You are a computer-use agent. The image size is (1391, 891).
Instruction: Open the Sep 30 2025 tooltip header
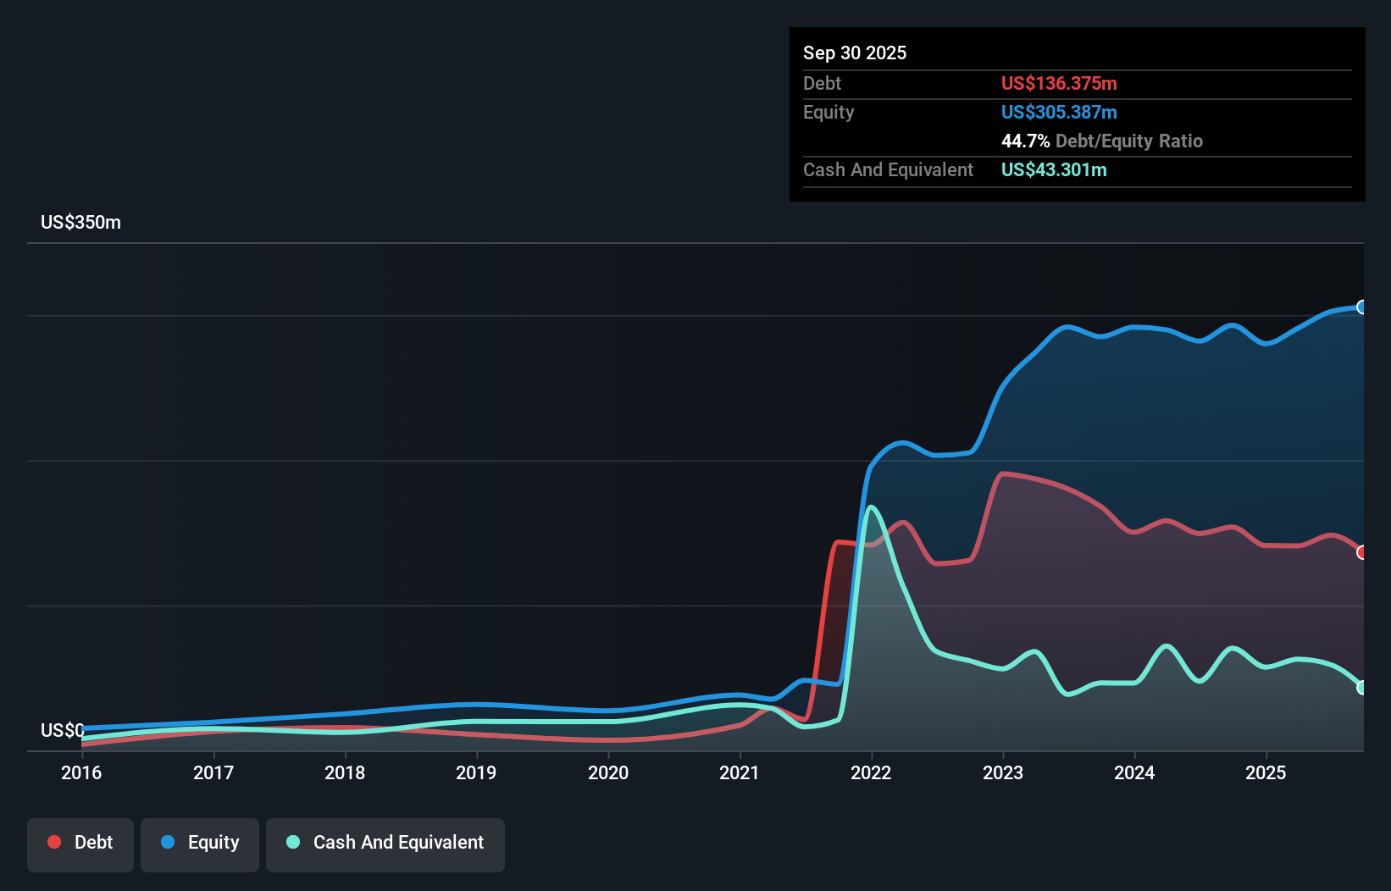click(x=855, y=53)
